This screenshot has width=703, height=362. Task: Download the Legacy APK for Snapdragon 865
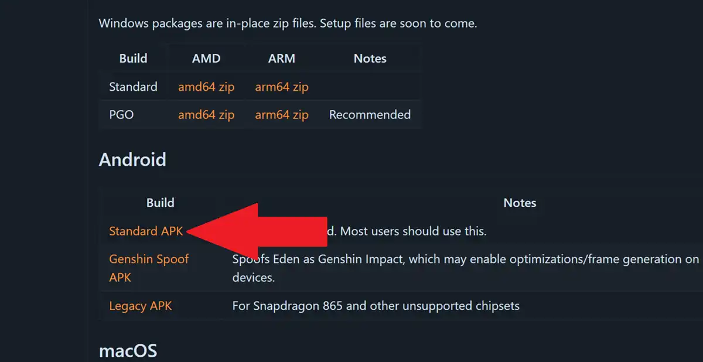[141, 306]
